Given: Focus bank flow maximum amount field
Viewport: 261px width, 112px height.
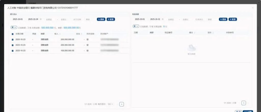Looking at the screenshot, I should (64, 19).
